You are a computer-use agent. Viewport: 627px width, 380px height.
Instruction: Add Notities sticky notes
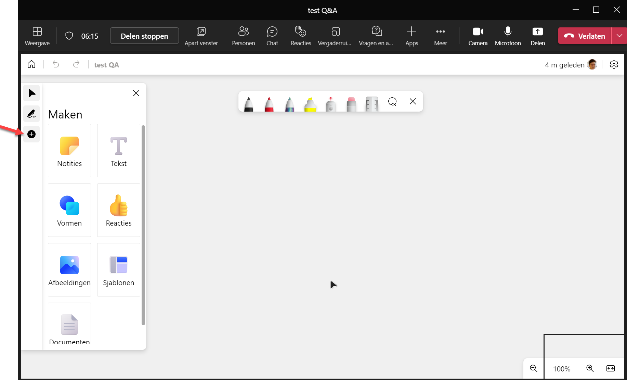(x=69, y=151)
